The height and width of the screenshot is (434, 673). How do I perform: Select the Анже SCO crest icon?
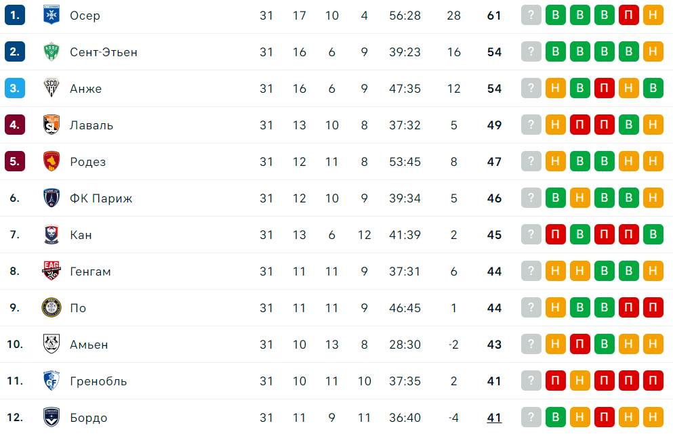[51, 88]
